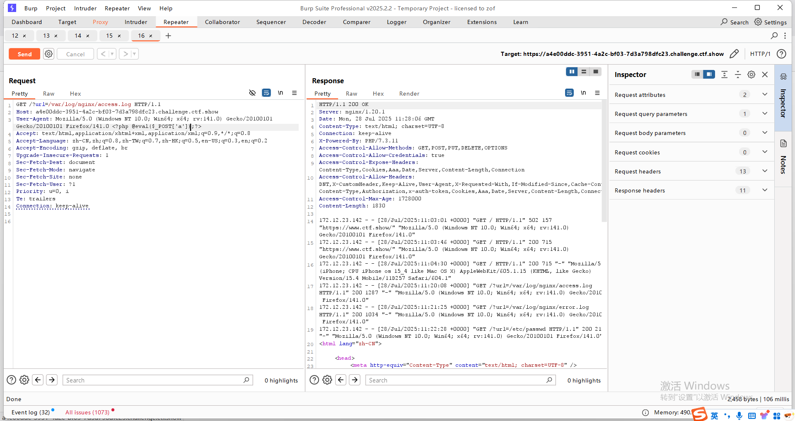Go to previous request in history arrow

pos(103,54)
